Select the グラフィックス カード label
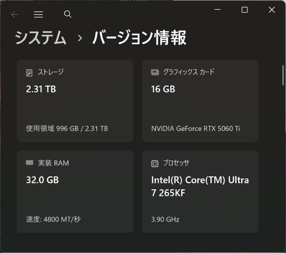The width and height of the screenshot is (286, 253). (x=189, y=72)
